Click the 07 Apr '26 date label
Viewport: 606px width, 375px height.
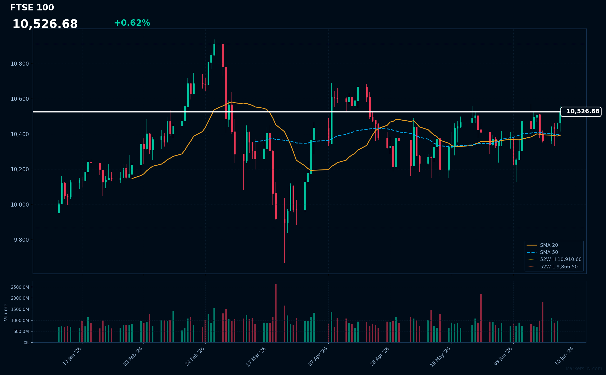[x=318, y=356]
